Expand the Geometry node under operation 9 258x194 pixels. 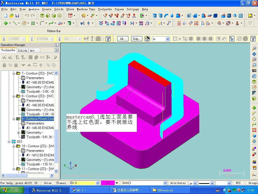tap(19, 132)
